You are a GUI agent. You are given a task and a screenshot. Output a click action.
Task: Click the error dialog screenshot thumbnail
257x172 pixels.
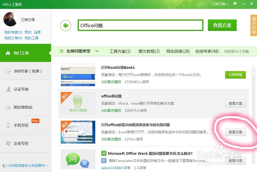coord(78,132)
